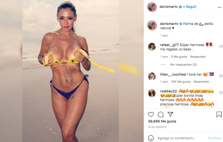Open dorismartv profile picture in header
The height and width of the screenshot is (142, 223).
152,7
